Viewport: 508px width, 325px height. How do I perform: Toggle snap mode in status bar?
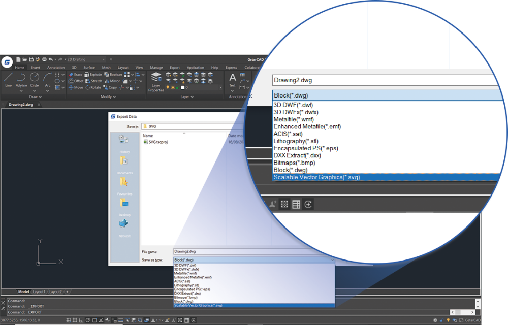tap(69, 320)
